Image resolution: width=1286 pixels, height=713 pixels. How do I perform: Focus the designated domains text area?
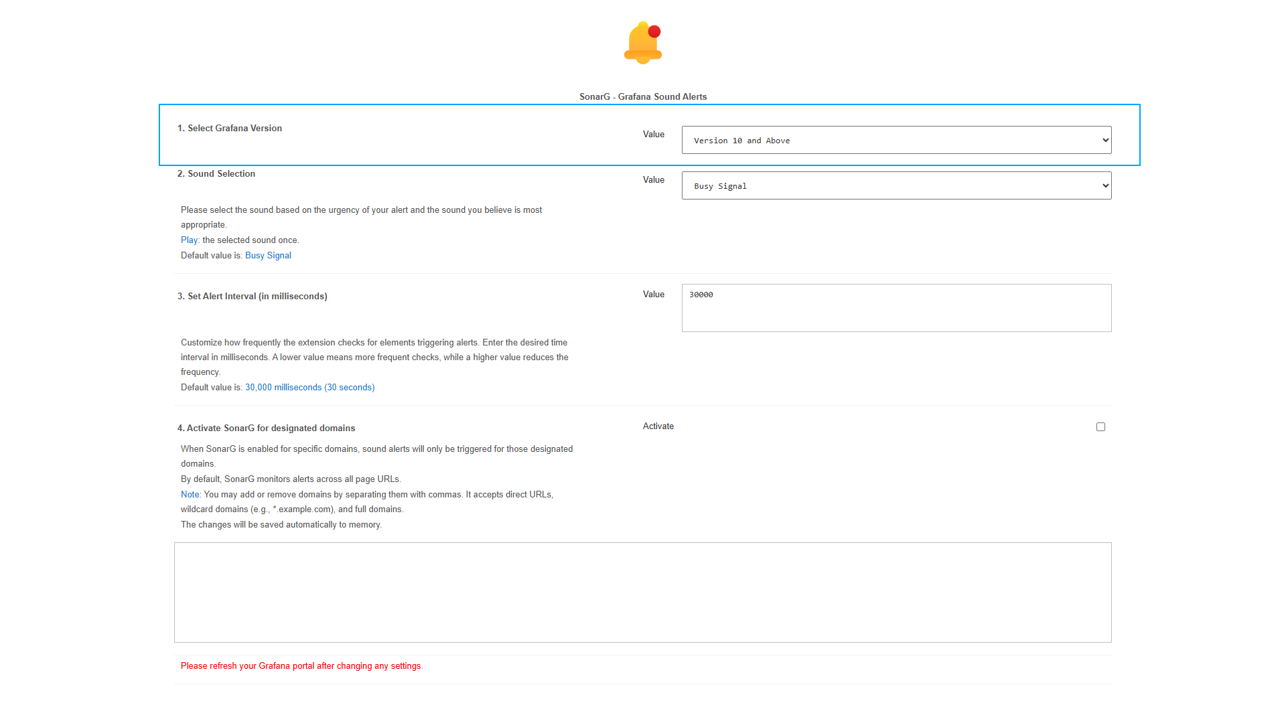coord(642,592)
